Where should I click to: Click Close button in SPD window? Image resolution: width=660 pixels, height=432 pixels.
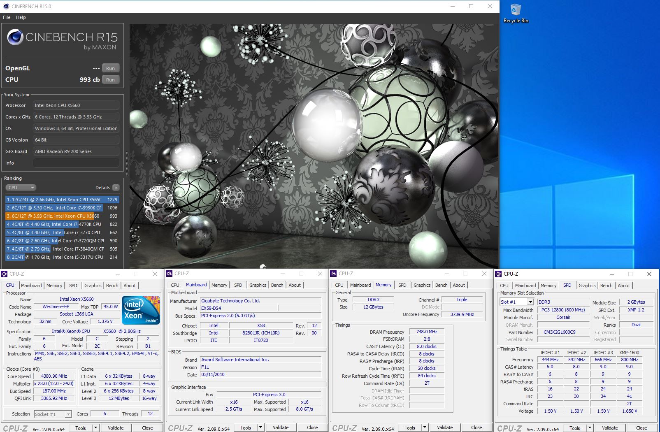coord(641,428)
